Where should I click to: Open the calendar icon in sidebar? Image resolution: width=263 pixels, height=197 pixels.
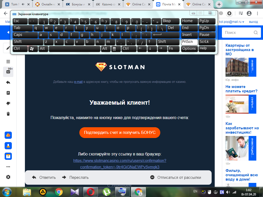[x=8, y=156]
